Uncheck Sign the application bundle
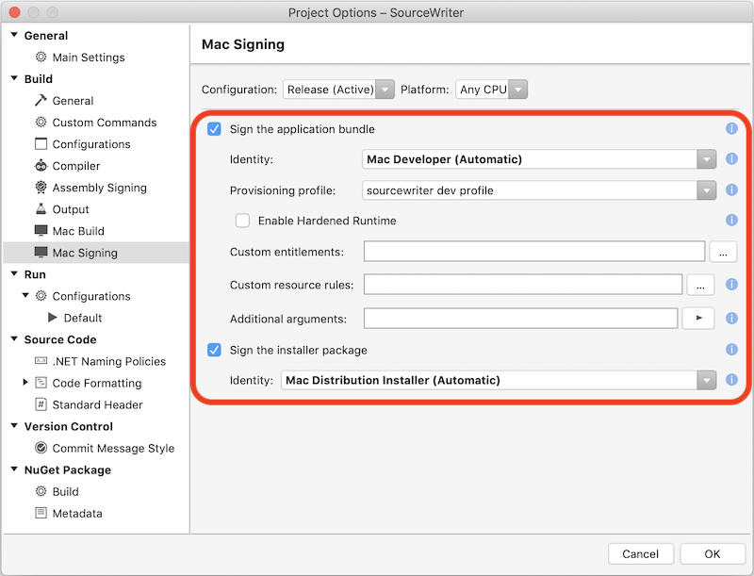 tap(214, 129)
